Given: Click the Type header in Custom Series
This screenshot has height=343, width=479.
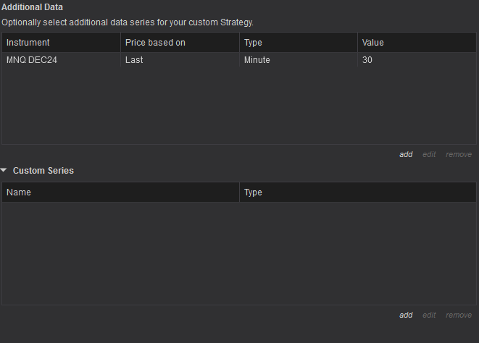Looking at the screenshot, I should click(357, 192).
